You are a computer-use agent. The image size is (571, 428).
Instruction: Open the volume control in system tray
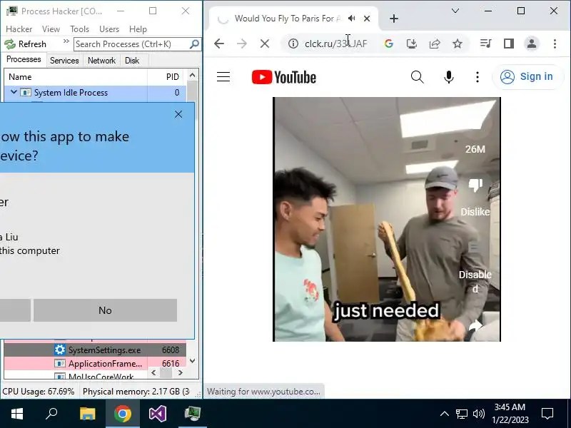pyautogui.click(x=478, y=414)
